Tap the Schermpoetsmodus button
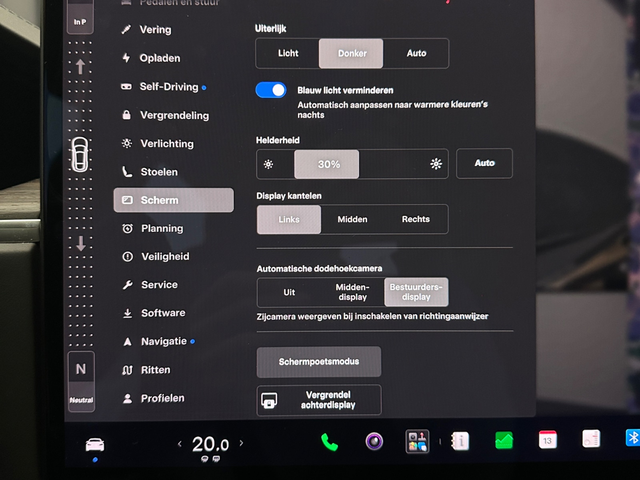This screenshot has height=480, width=640. tap(319, 362)
